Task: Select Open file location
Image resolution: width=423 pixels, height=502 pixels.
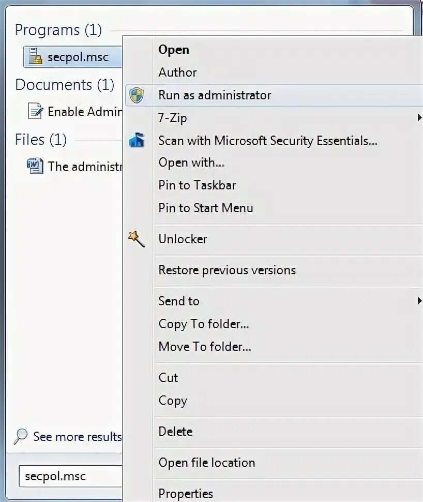Action: pos(207,463)
